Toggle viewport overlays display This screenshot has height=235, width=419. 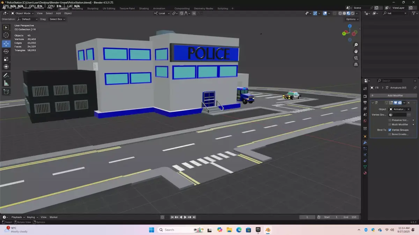pyautogui.click(x=325, y=13)
